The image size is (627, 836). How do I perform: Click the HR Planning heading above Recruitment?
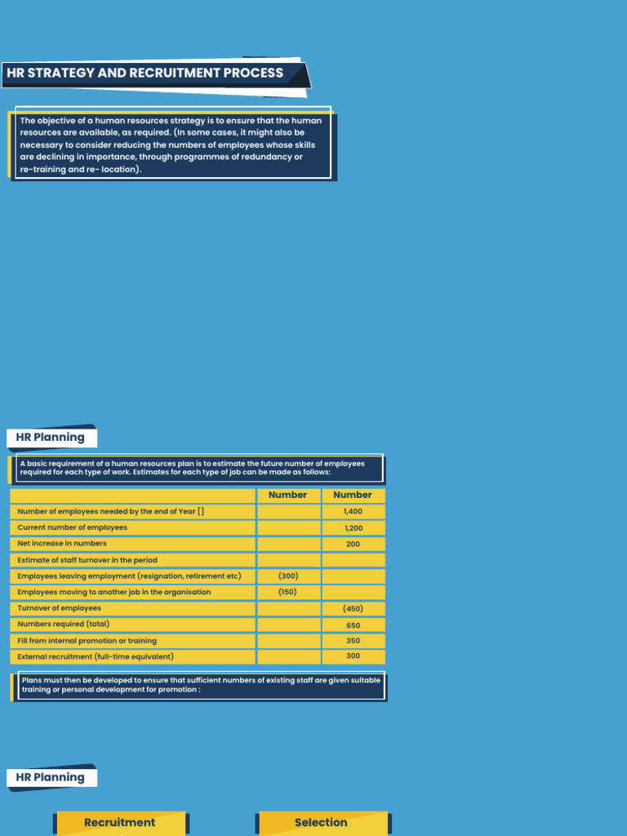tap(50, 777)
